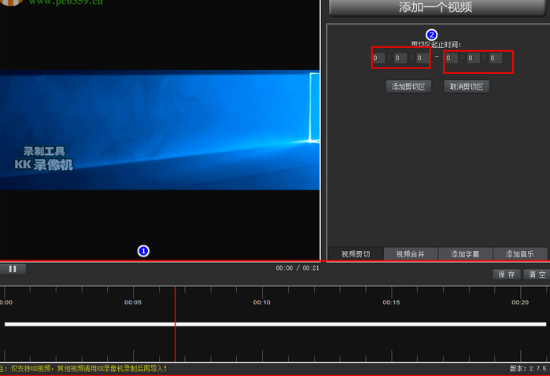Image resolution: width=550 pixels, height=376 pixels.
Task: Switch to the 视频剪切 tab
Action: [x=355, y=254]
